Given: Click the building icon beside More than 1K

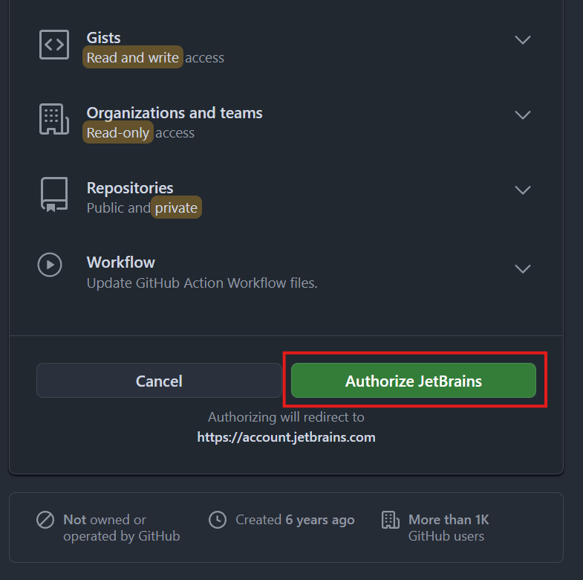Looking at the screenshot, I should pyautogui.click(x=390, y=520).
